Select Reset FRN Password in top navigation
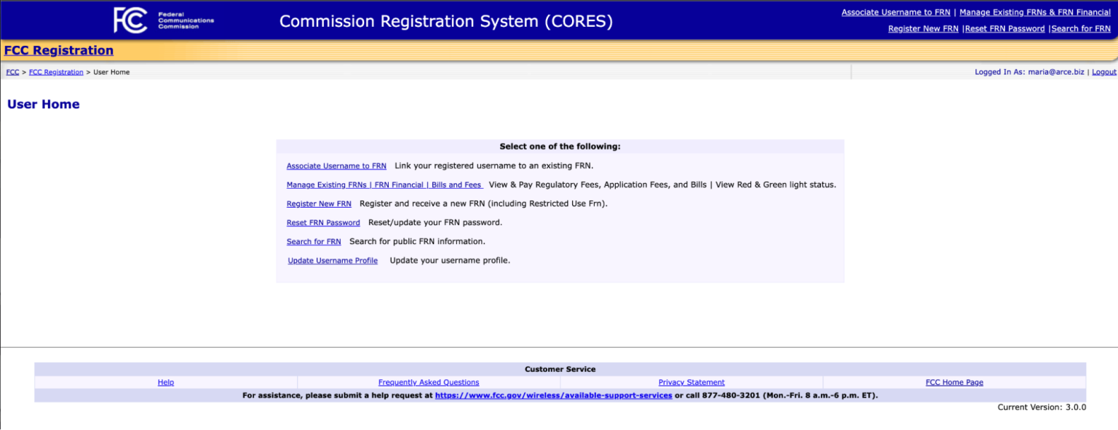 point(1004,28)
